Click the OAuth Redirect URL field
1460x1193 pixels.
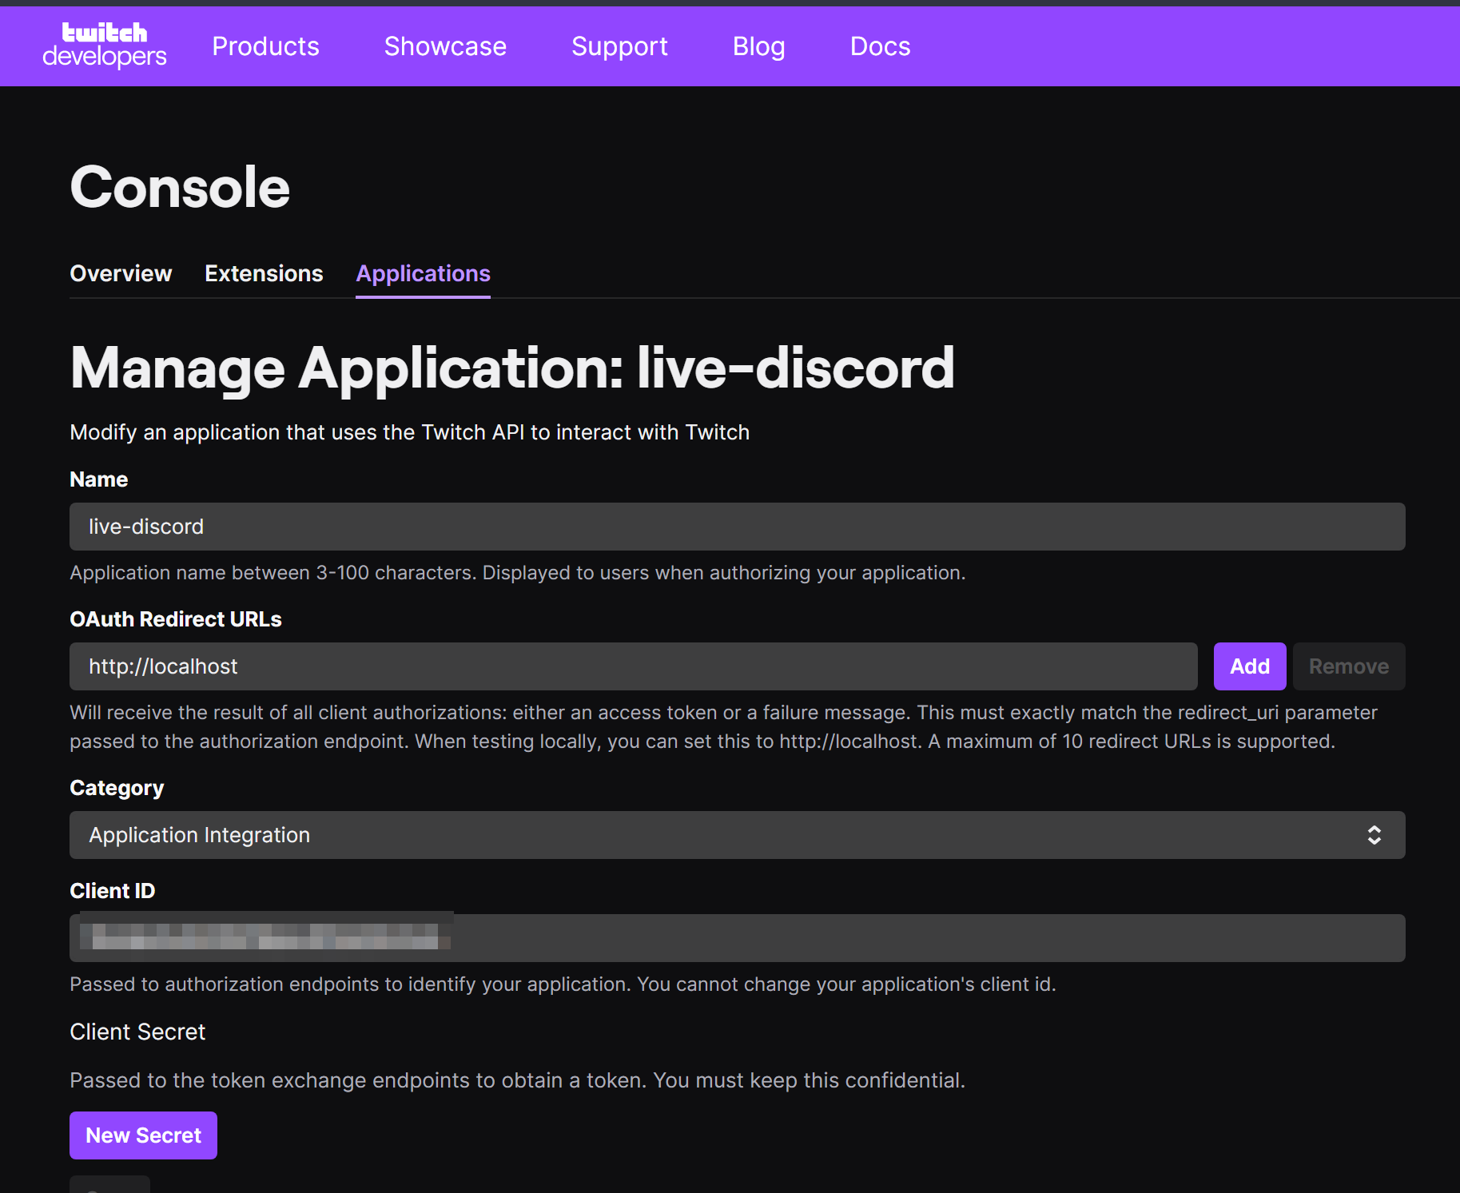(x=633, y=666)
